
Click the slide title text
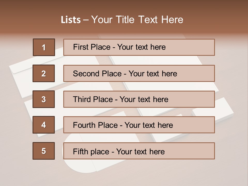click(122, 20)
